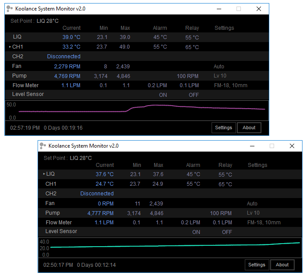Image resolution: width=306 pixels, height=276 pixels.
Task: Click the Koolance logo in the purple-graph window title bar
Action: point(10,9)
